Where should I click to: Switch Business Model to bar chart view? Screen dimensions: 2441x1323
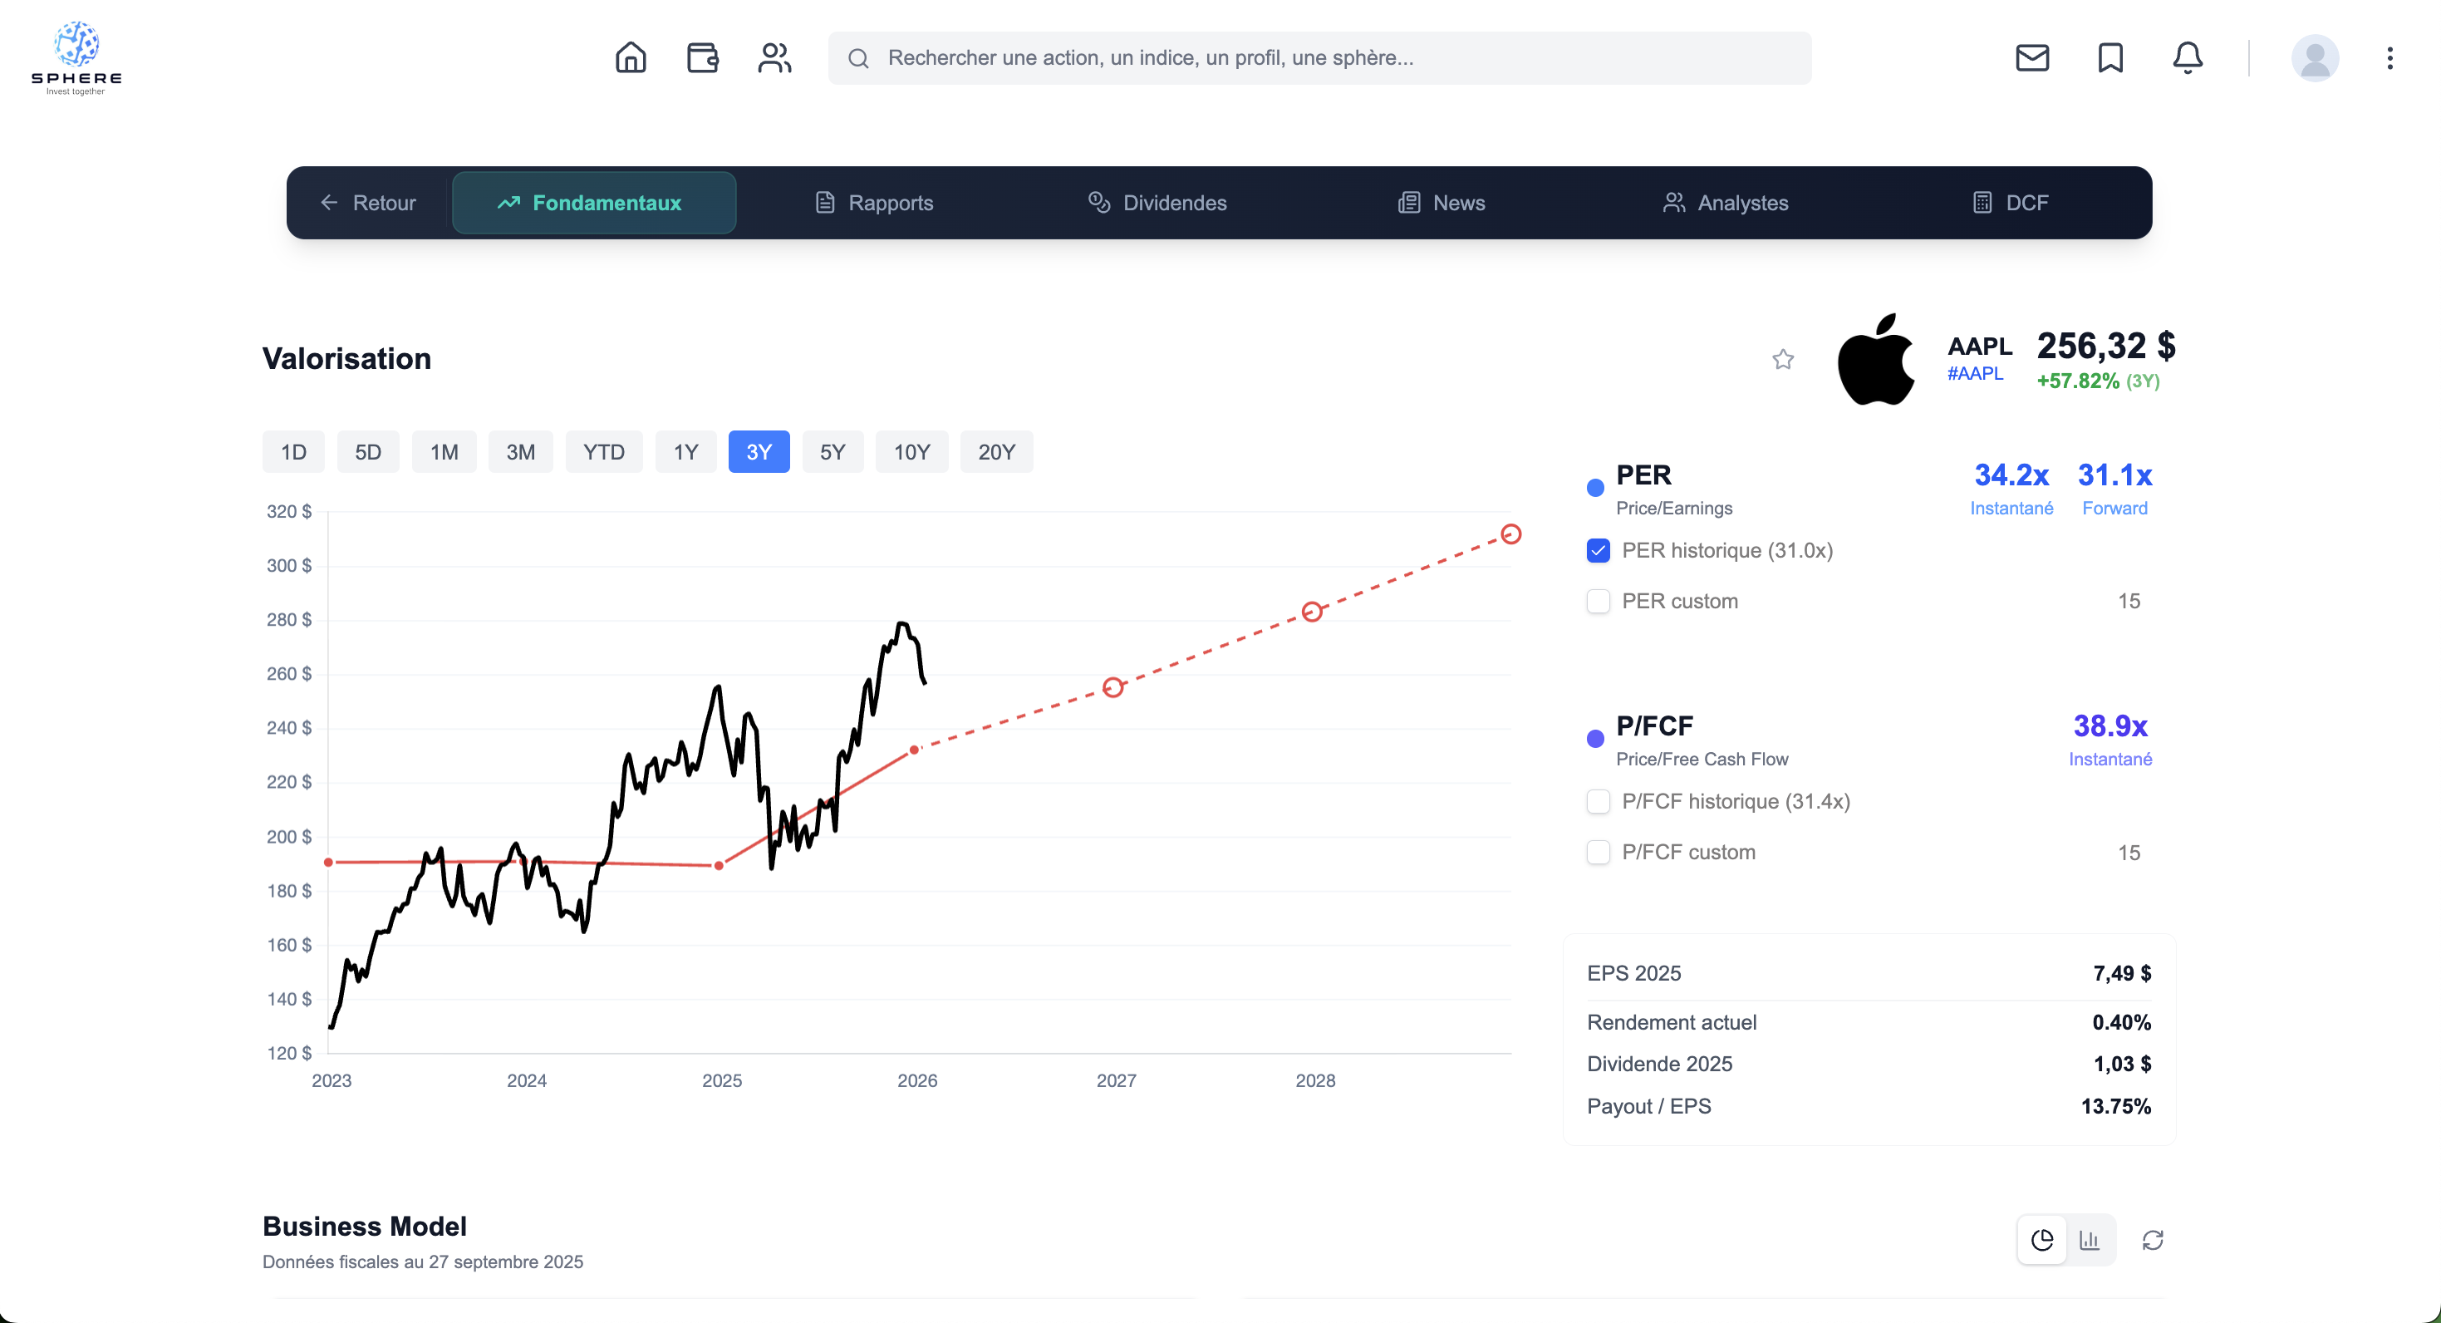pos(2090,1240)
